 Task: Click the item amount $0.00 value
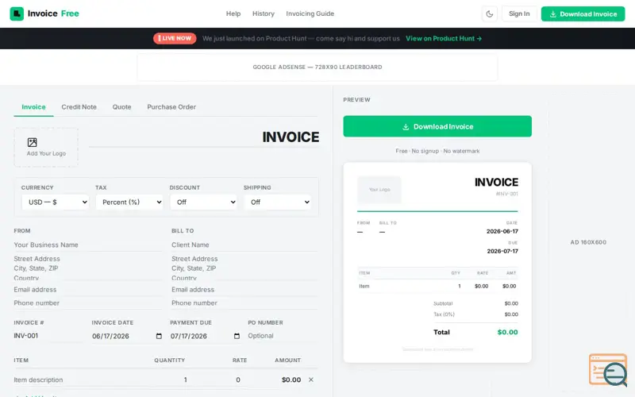coord(291,380)
